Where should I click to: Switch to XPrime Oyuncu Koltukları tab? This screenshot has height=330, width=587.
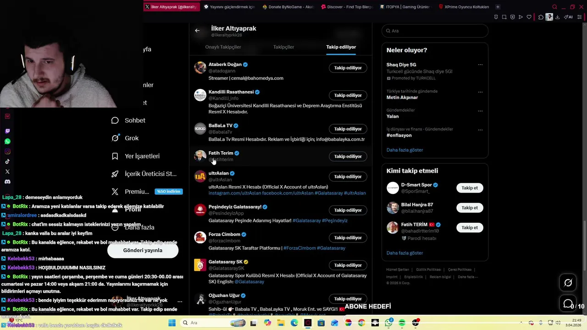(464, 7)
